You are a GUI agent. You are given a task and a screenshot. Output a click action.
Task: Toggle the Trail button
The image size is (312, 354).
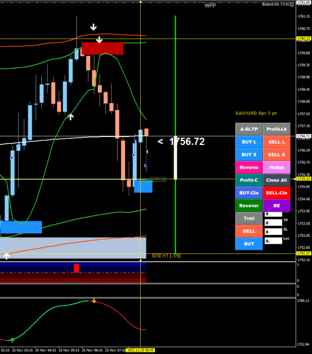pyautogui.click(x=249, y=218)
